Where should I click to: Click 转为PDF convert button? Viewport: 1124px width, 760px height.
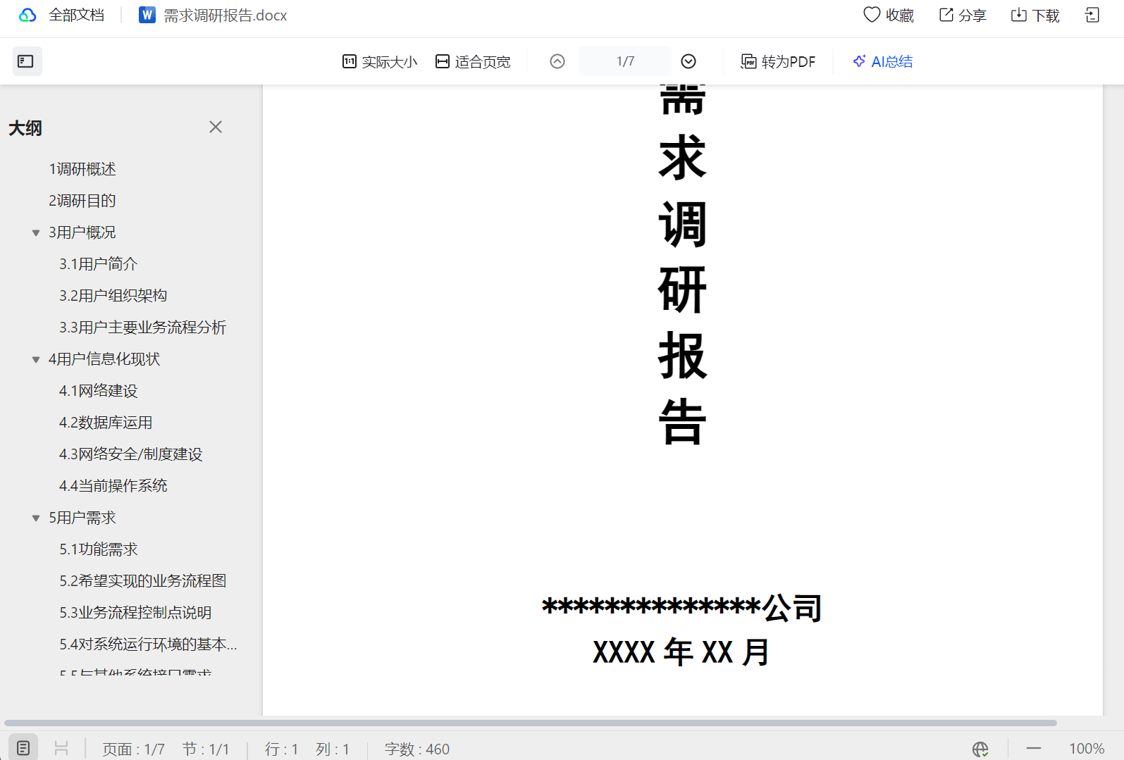tap(778, 62)
